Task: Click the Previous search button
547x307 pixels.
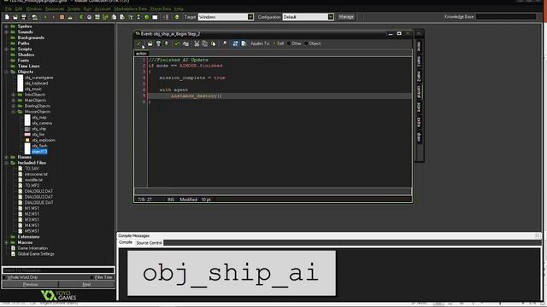Action: 31,284
